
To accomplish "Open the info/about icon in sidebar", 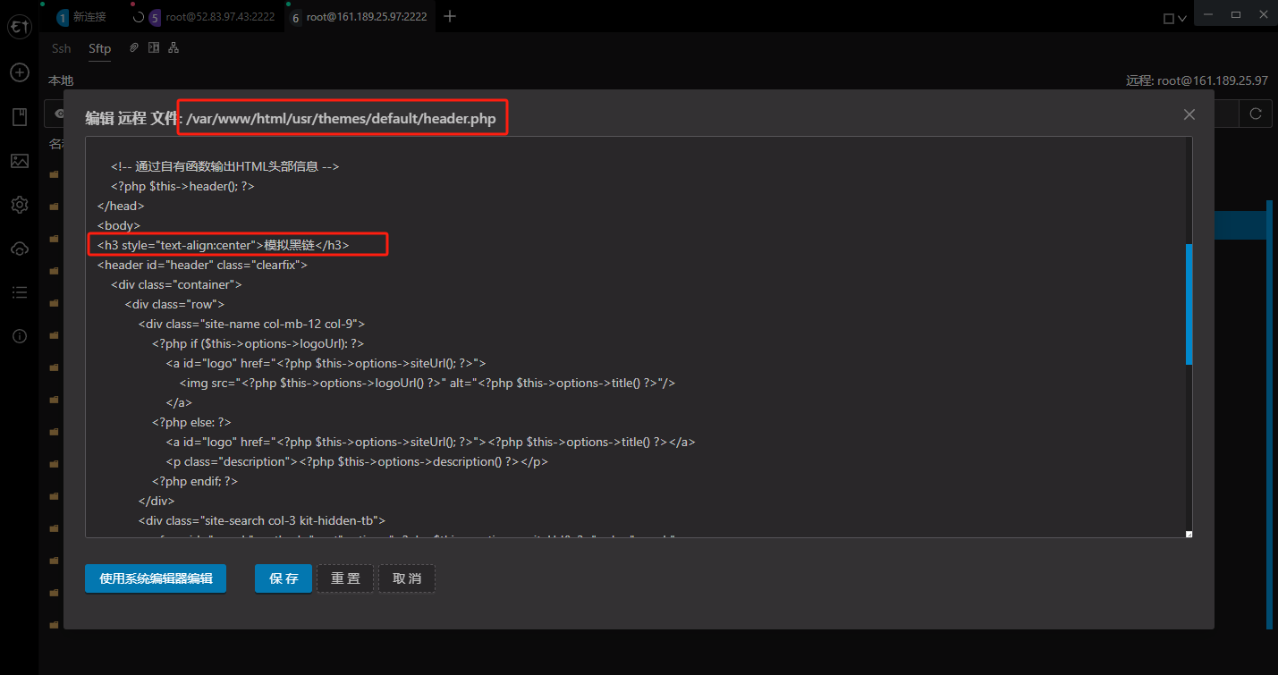I will (x=20, y=336).
